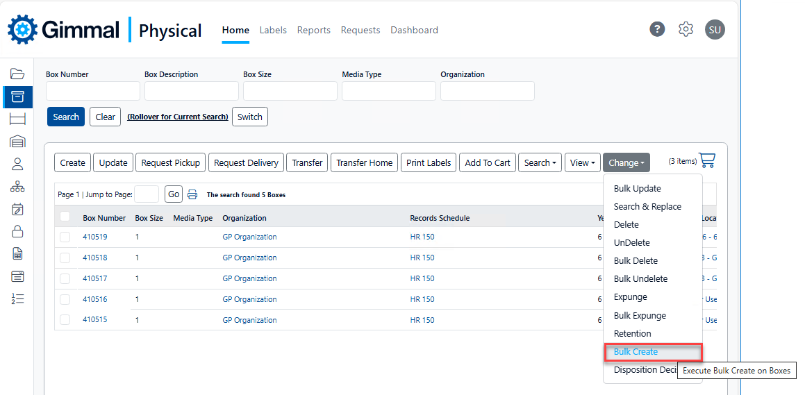Toggle the select-all header checkbox
Viewport: 805px width, 395px height.
65,217
